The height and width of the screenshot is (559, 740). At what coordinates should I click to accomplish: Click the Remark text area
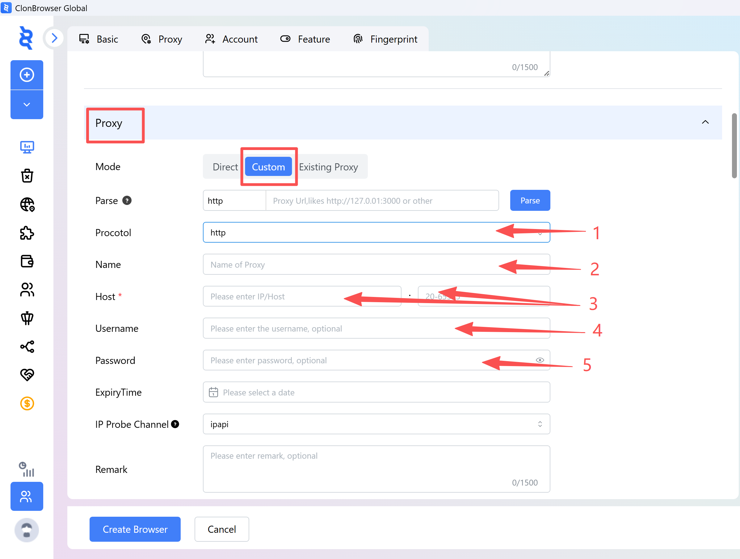[x=376, y=469]
